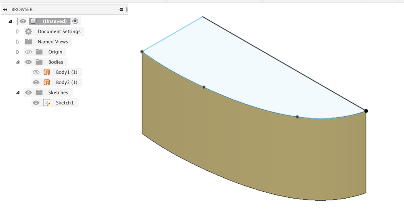The image size is (404, 216).
Task: Select the Unsaved document name label
Action: click(x=55, y=21)
